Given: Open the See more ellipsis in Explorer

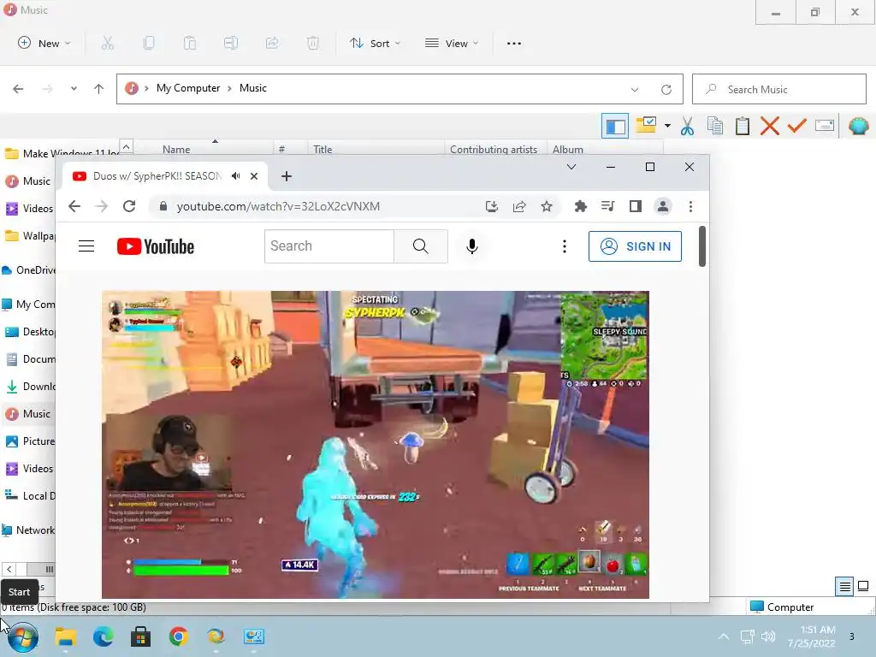Looking at the screenshot, I should pos(514,44).
